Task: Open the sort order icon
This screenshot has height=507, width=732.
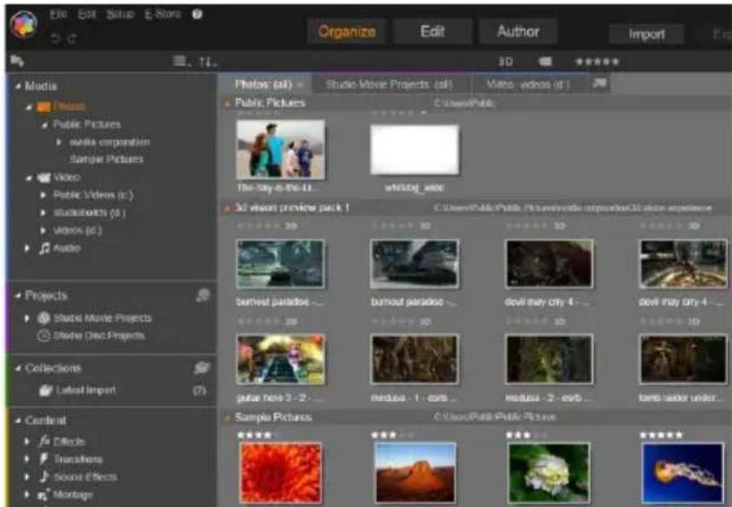Action: tap(207, 62)
